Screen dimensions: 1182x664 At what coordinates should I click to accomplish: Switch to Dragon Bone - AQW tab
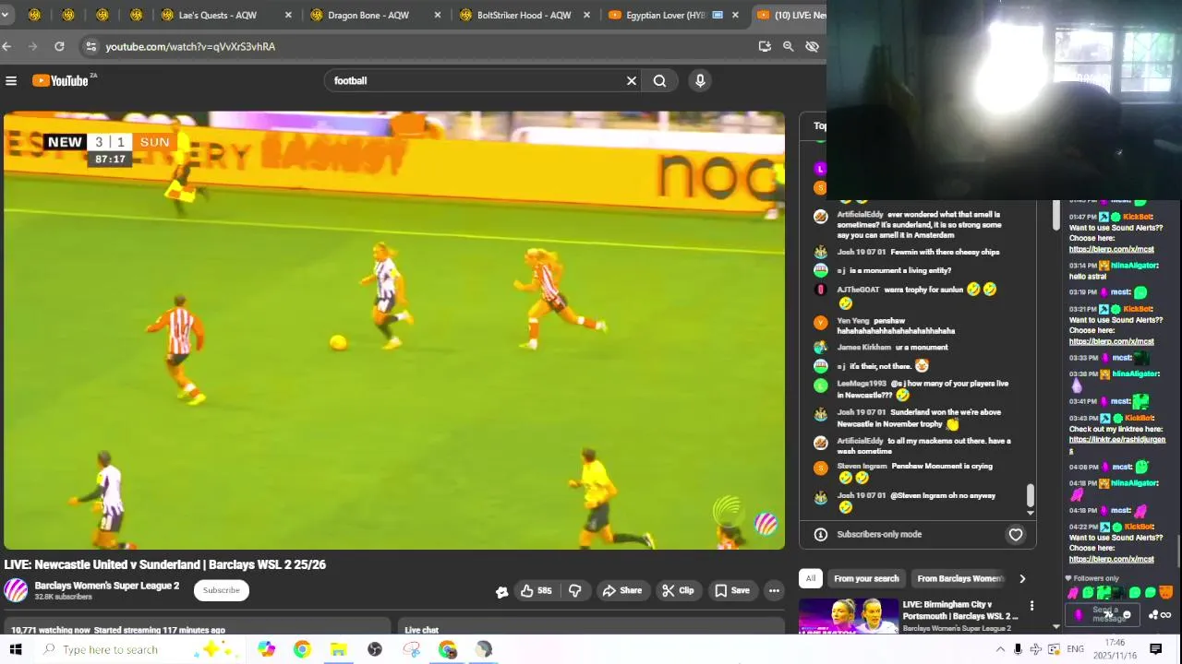pyautogui.click(x=368, y=15)
